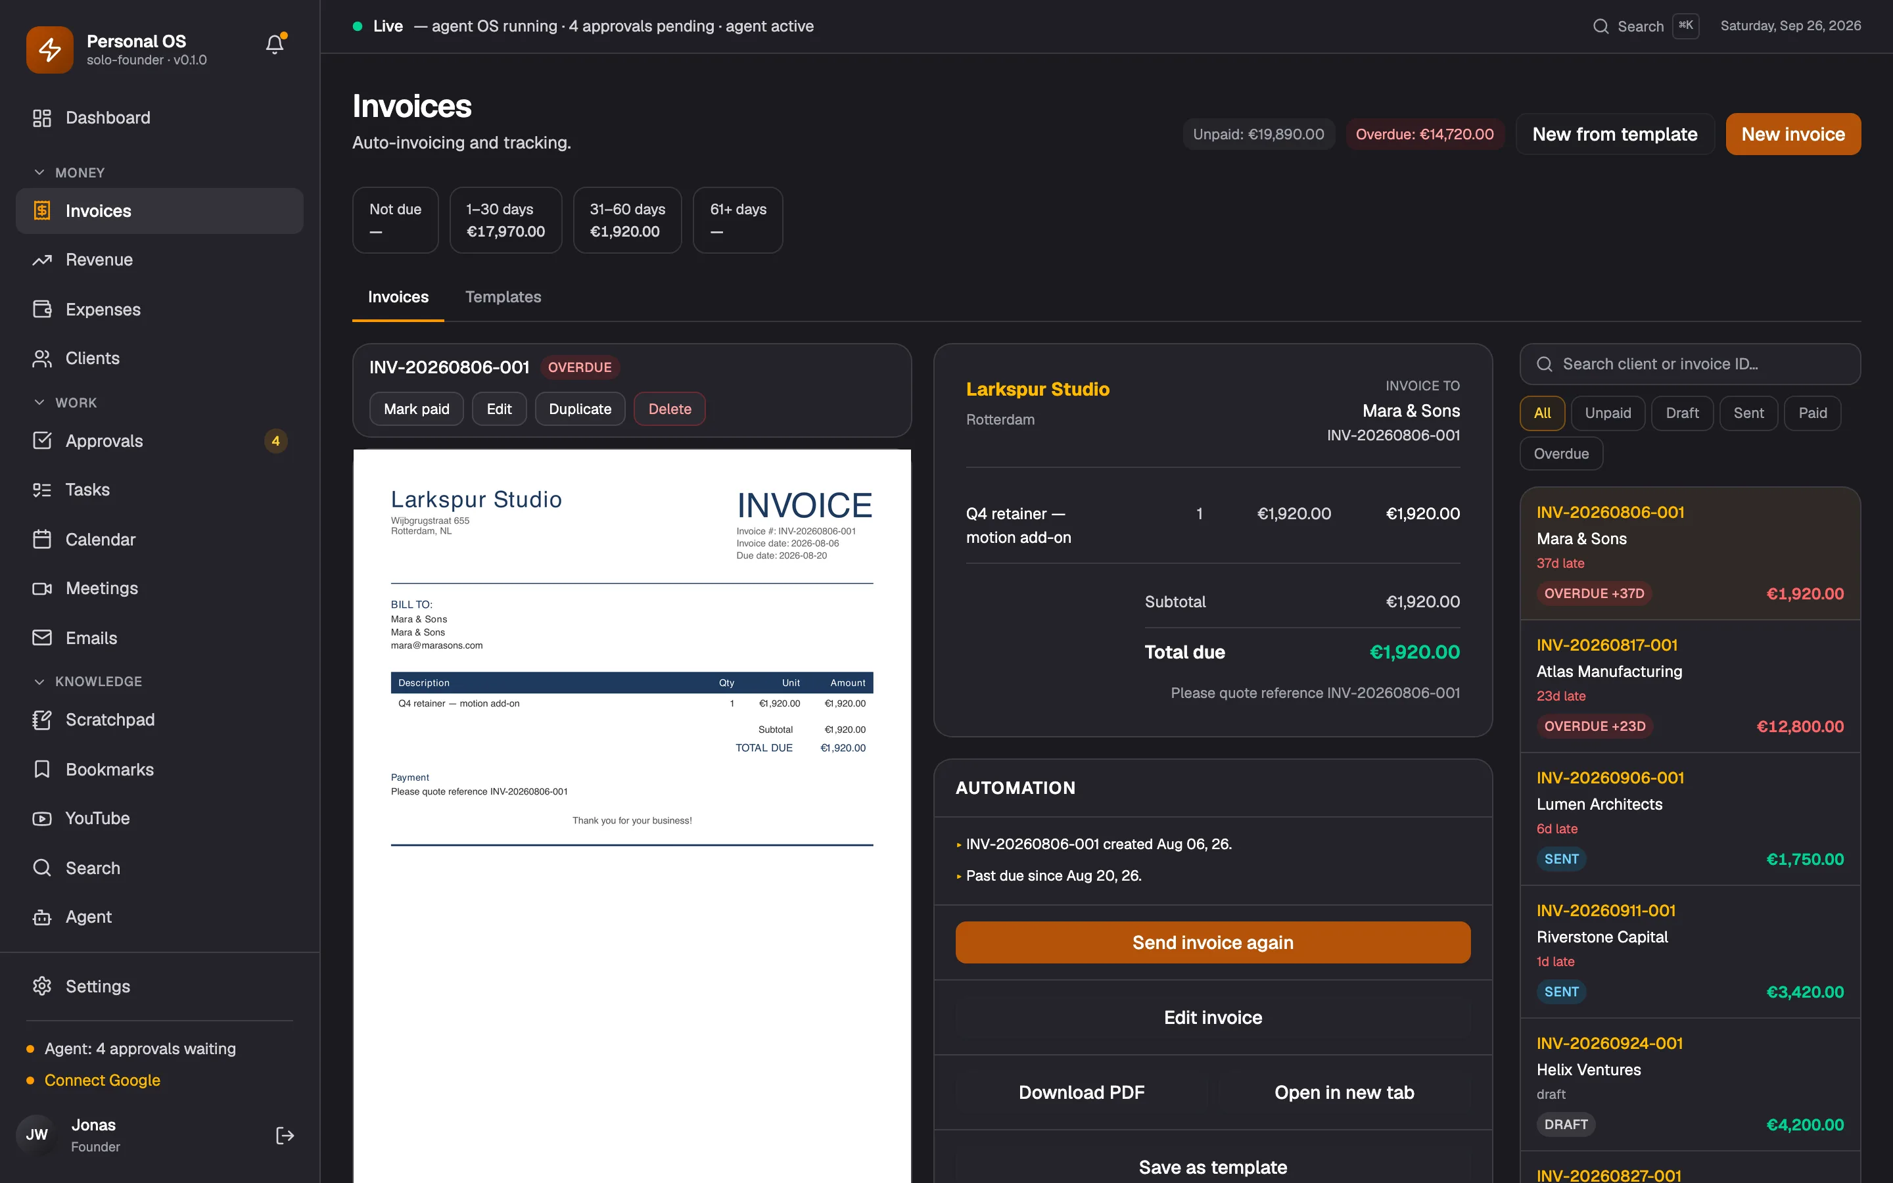Click the Revenue trend icon

click(x=42, y=260)
